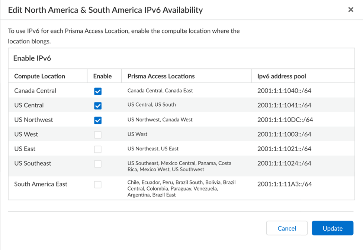Click the Compute Location column header
363x250 pixels.
pyautogui.click(x=39, y=76)
